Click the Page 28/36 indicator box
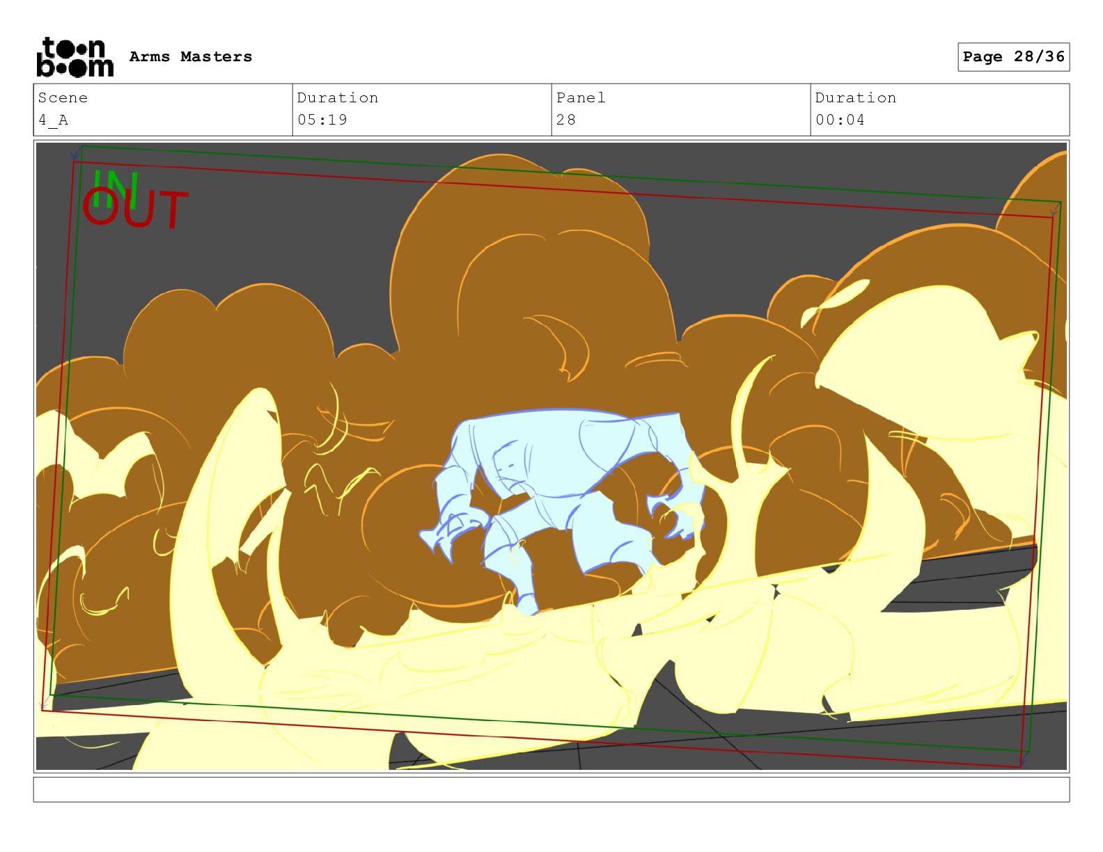 (x=1013, y=57)
